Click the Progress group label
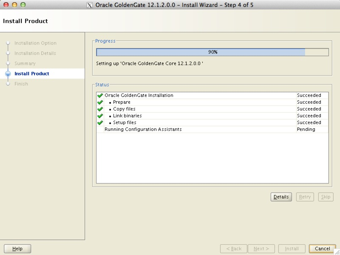Viewport: 340px width, 255px height. point(105,41)
